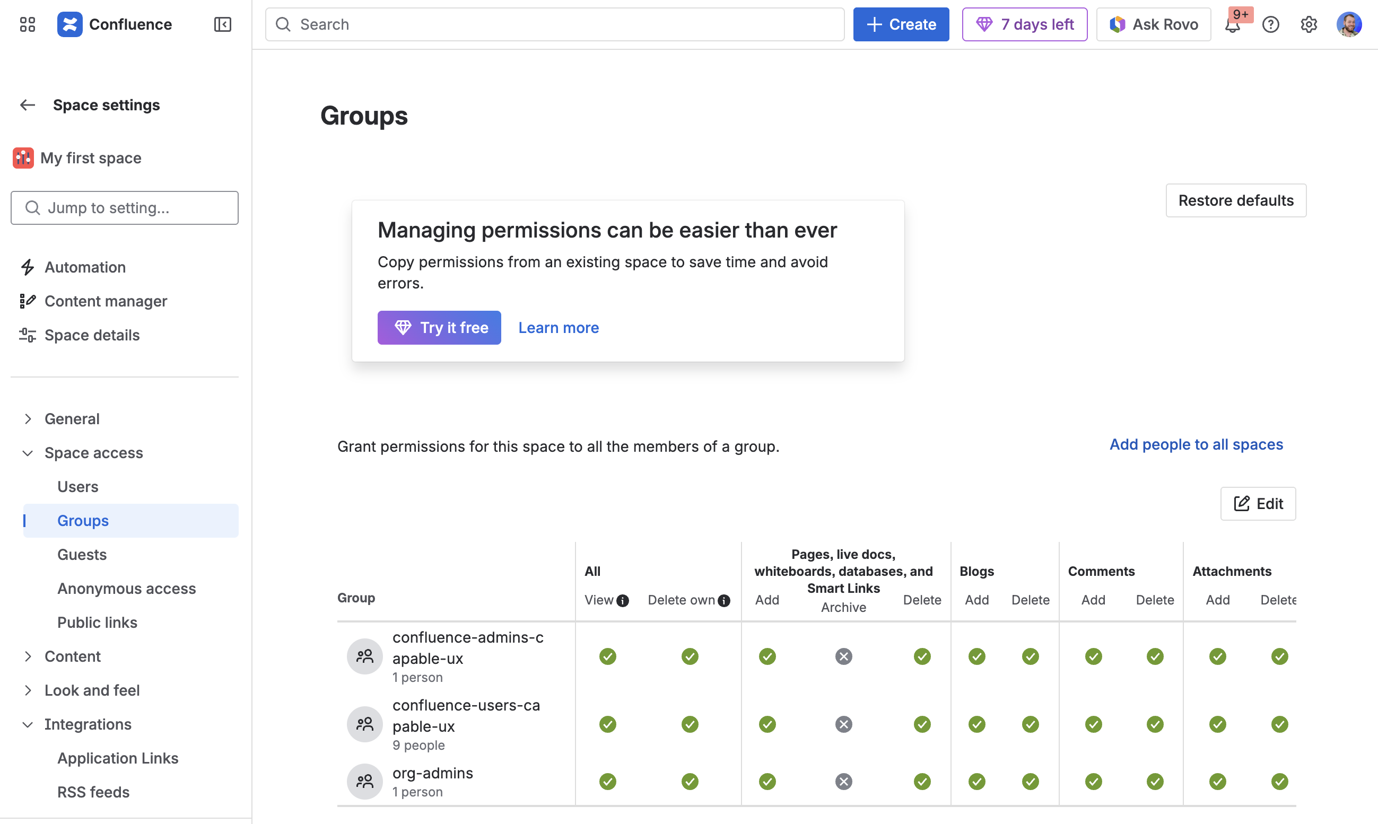Collapse sidebar using the panel toggle icon
This screenshot has width=1378, height=824.
click(222, 24)
